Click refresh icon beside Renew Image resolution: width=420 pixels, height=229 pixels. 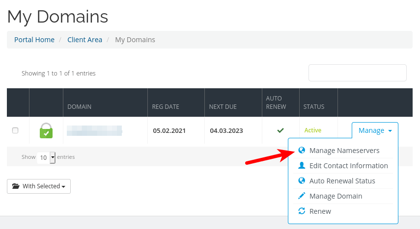click(x=302, y=211)
